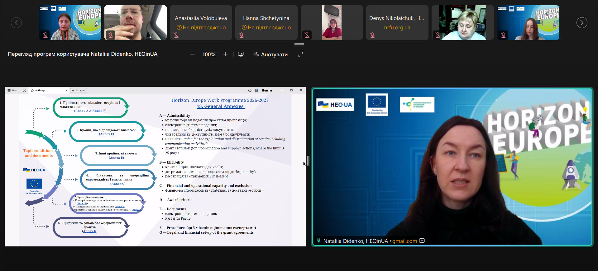Zoom in shared screen with plus button
This screenshot has height=271, width=598.
pos(225,54)
